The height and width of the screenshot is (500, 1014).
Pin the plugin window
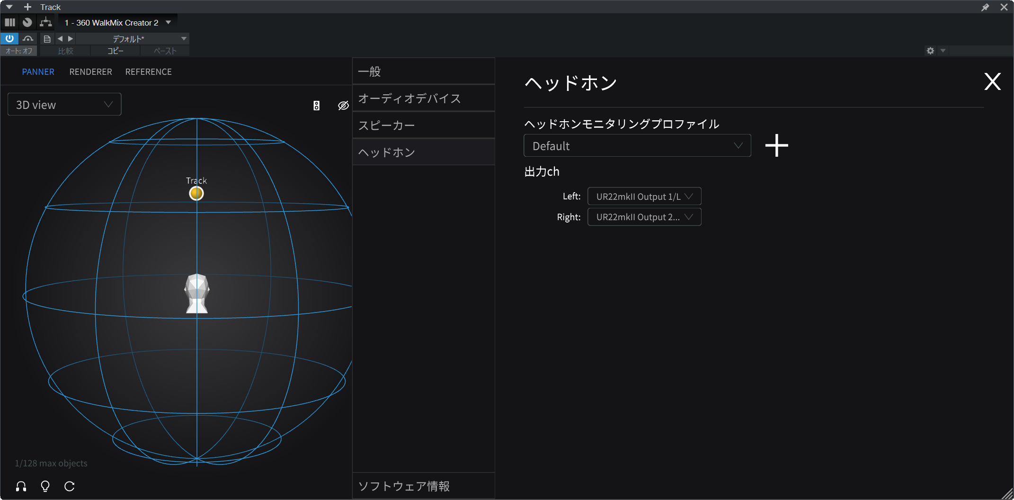[985, 7]
